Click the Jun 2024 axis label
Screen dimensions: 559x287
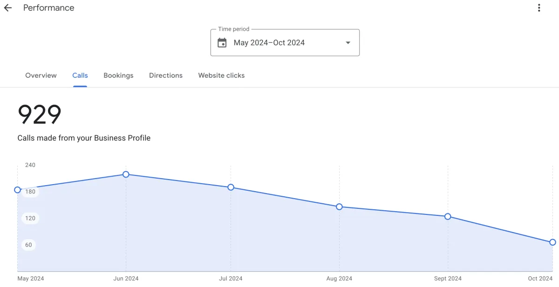tap(126, 279)
